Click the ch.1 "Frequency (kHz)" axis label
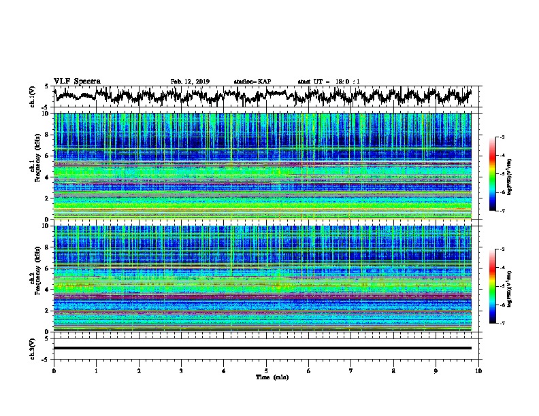This screenshot has height=416, width=539. point(37,158)
